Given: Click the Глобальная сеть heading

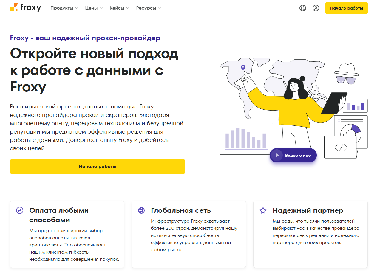Looking at the screenshot, I should pyautogui.click(x=181, y=211).
